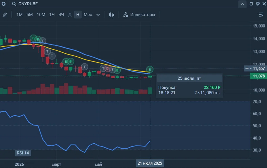Click the март month label on time axis
267x168 pixels.
[x=57, y=164]
